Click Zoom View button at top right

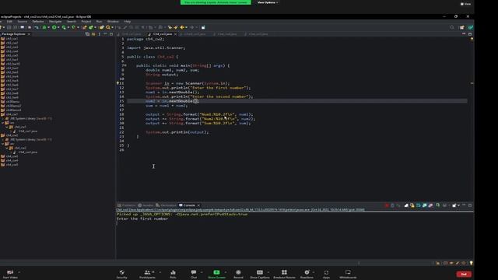[x=465, y=4]
